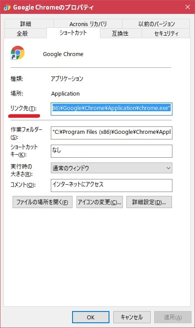Open the 互換性 tab
This screenshot has height=328, width=195.
[x=121, y=33]
